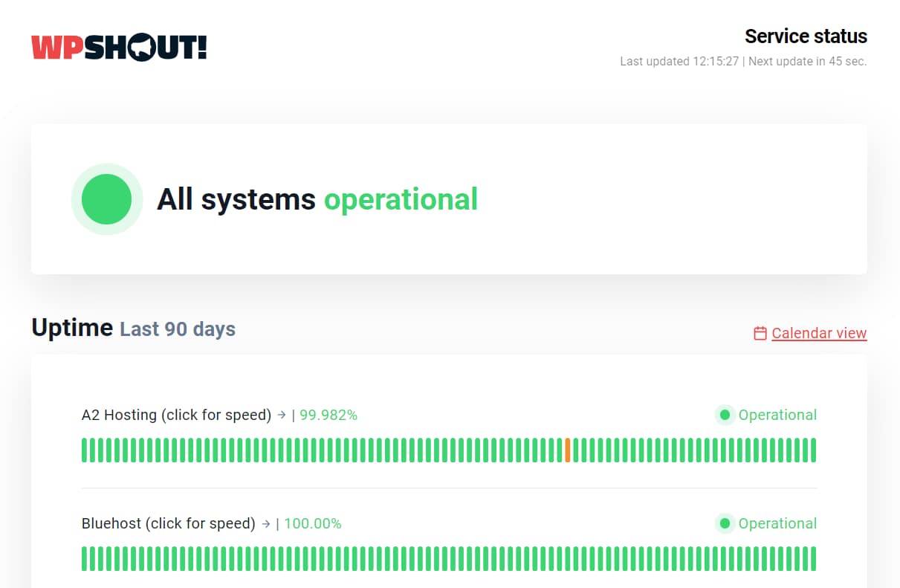Image resolution: width=900 pixels, height=588 pixels.
Task: Click A2 Hosting's green status dot
Action: pyautogui.click(x=725, y=415)
